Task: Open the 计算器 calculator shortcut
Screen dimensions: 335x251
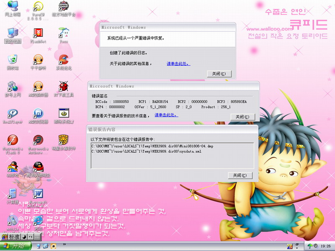Action: tap(13, 196)
